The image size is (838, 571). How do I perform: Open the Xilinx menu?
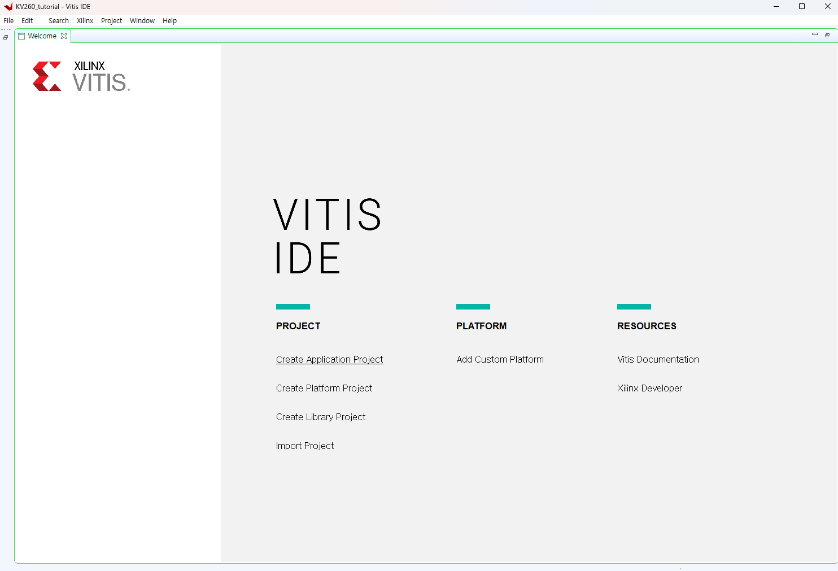(x=85, y=21)
